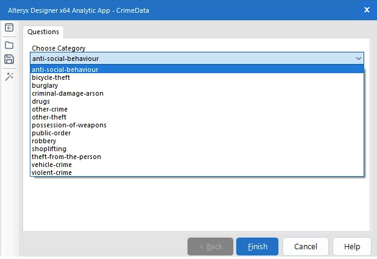Close the CrimeData Analytic App window
The width and height of the screenshot is (377, 259).
click(x=367, y=10)
